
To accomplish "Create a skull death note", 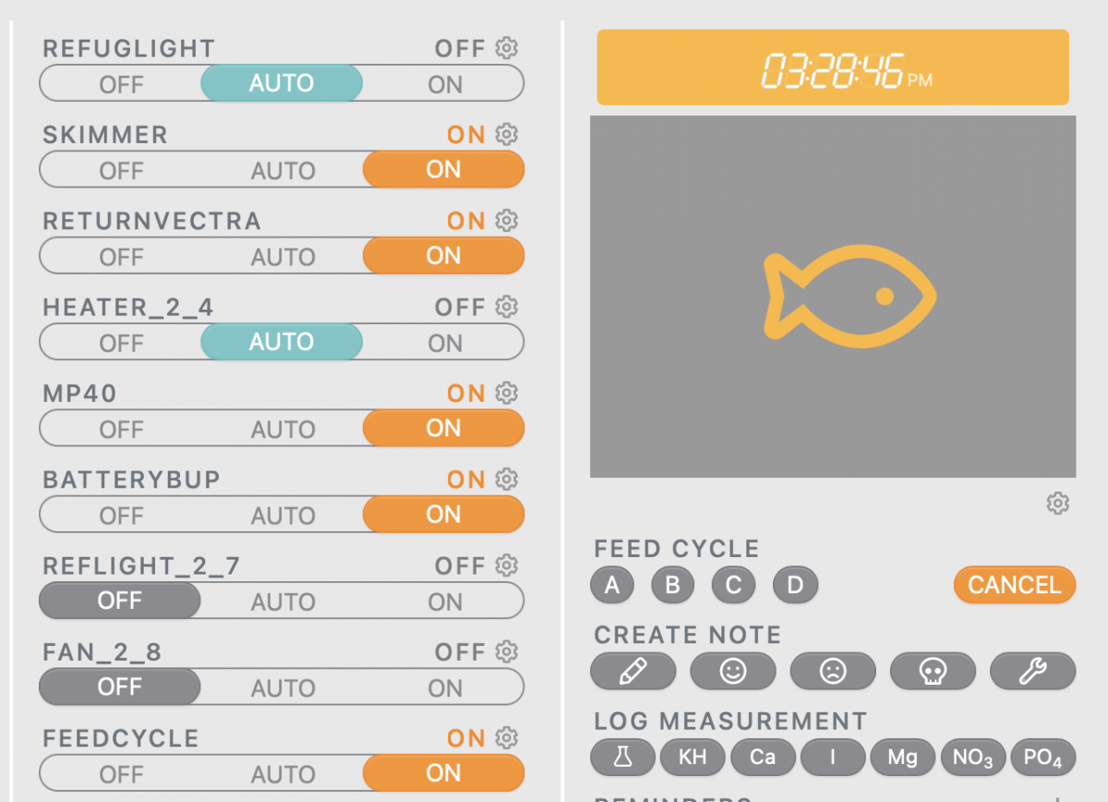I will [x=933, y=672].
